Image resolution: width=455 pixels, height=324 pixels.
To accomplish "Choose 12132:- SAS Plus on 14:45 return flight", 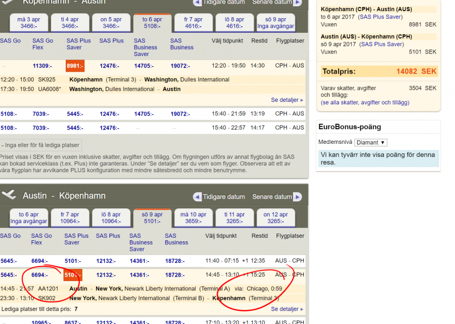I will 106,275.
